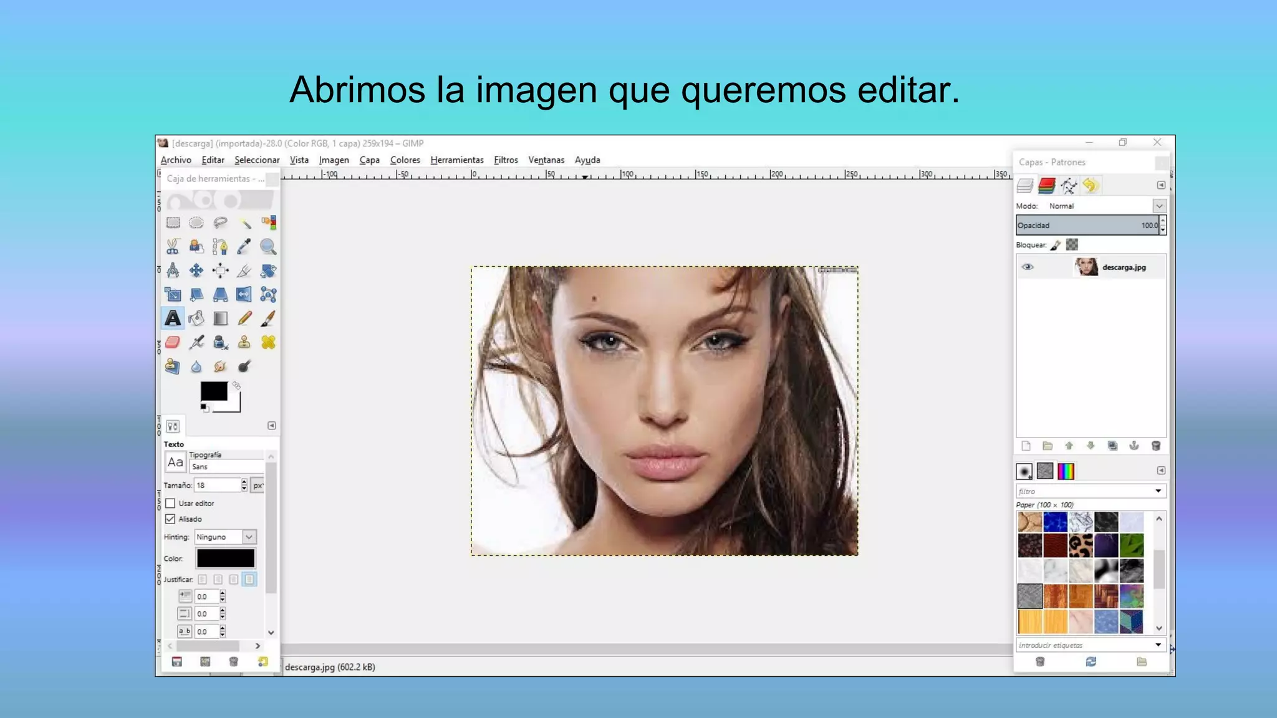Screen dimensions: 1277x718
Task: Expand the Modo Normal dropdown
Action: [1159, 206]
